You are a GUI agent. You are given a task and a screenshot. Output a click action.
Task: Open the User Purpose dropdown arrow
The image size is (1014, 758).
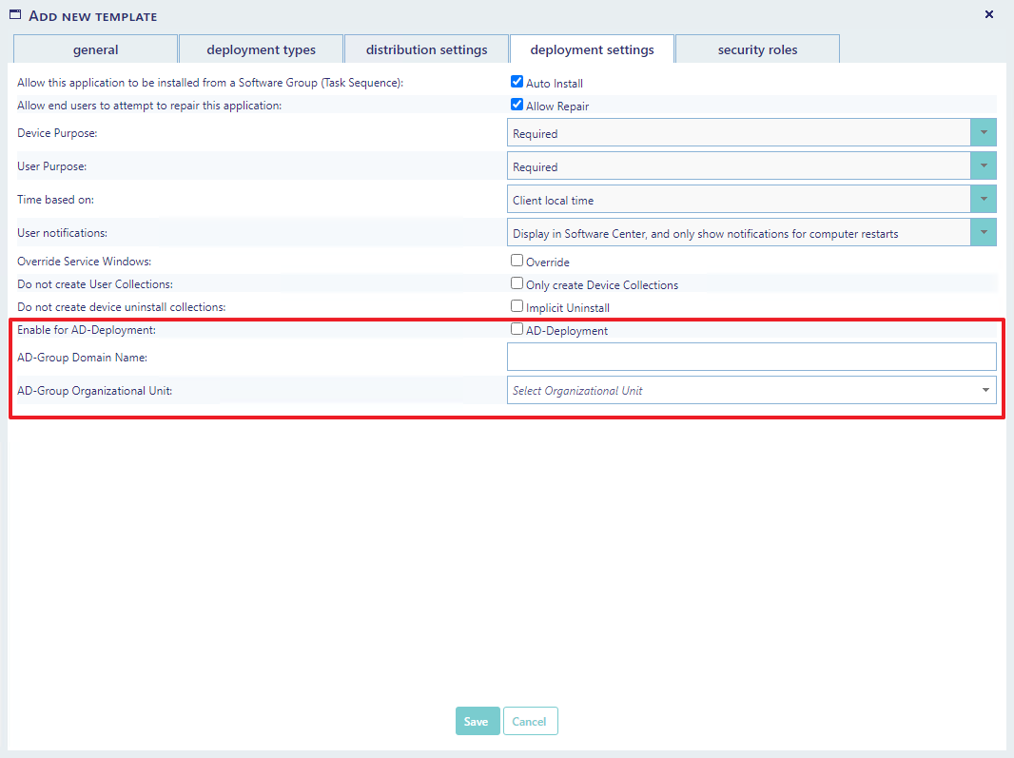[x=983, y=166]
